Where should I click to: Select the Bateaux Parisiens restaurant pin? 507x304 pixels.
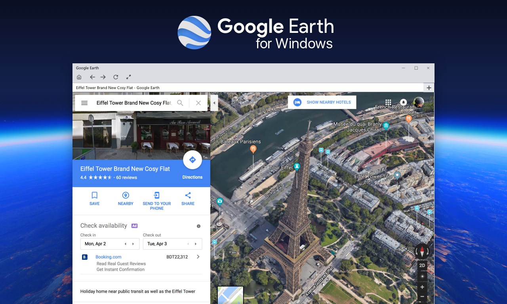[x=253, y=149]
